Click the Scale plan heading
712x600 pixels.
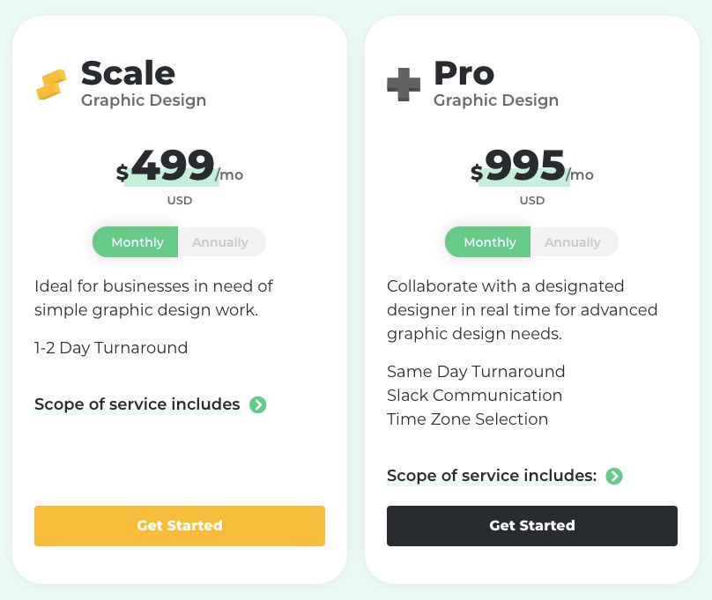coord(128,74)
